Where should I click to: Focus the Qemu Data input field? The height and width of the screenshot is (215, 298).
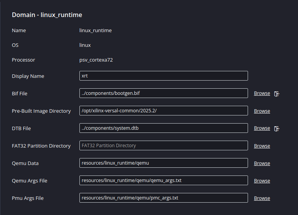click(x=163, y=163)
